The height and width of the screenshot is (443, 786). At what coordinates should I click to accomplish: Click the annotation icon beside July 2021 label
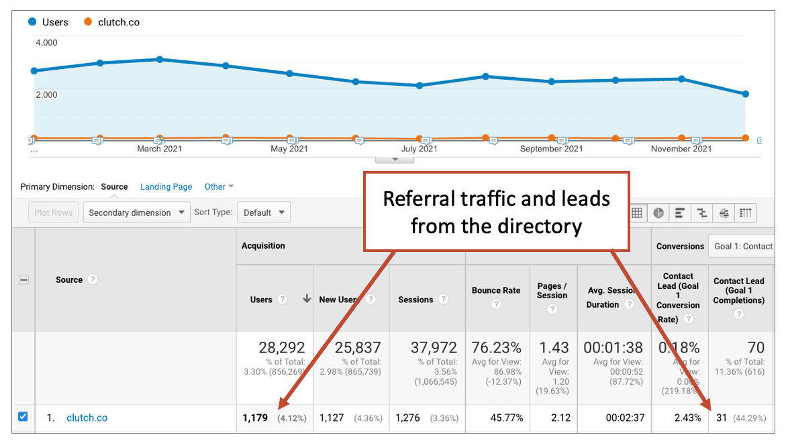426,141
